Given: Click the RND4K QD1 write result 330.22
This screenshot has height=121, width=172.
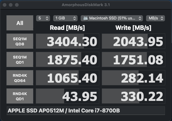Looking at the screenshot, I should [134, 96].
